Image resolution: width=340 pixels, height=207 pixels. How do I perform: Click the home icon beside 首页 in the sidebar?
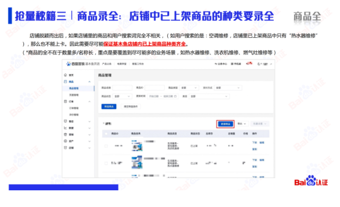tap(65, 75)
